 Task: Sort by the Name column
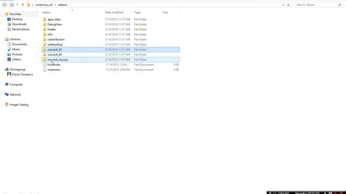[x=46, y=12]
